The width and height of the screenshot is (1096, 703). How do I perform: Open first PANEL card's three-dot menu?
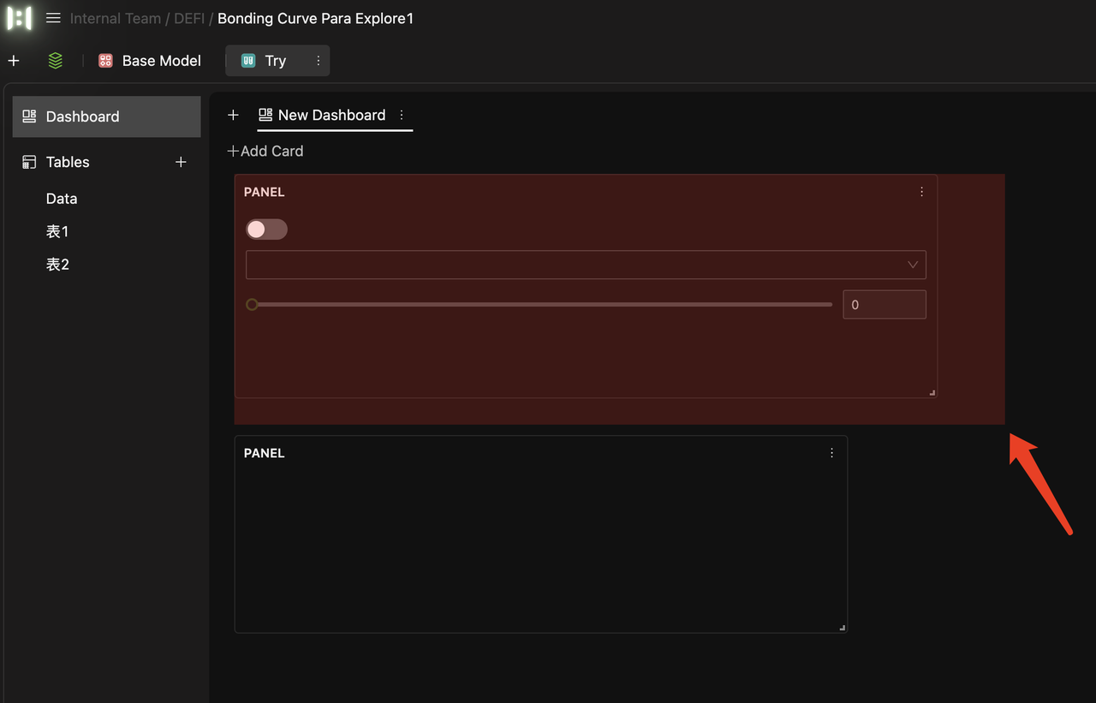[x=921, y=192]
